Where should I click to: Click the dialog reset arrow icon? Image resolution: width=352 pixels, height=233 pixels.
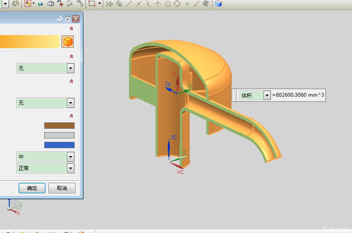point(59,19)
